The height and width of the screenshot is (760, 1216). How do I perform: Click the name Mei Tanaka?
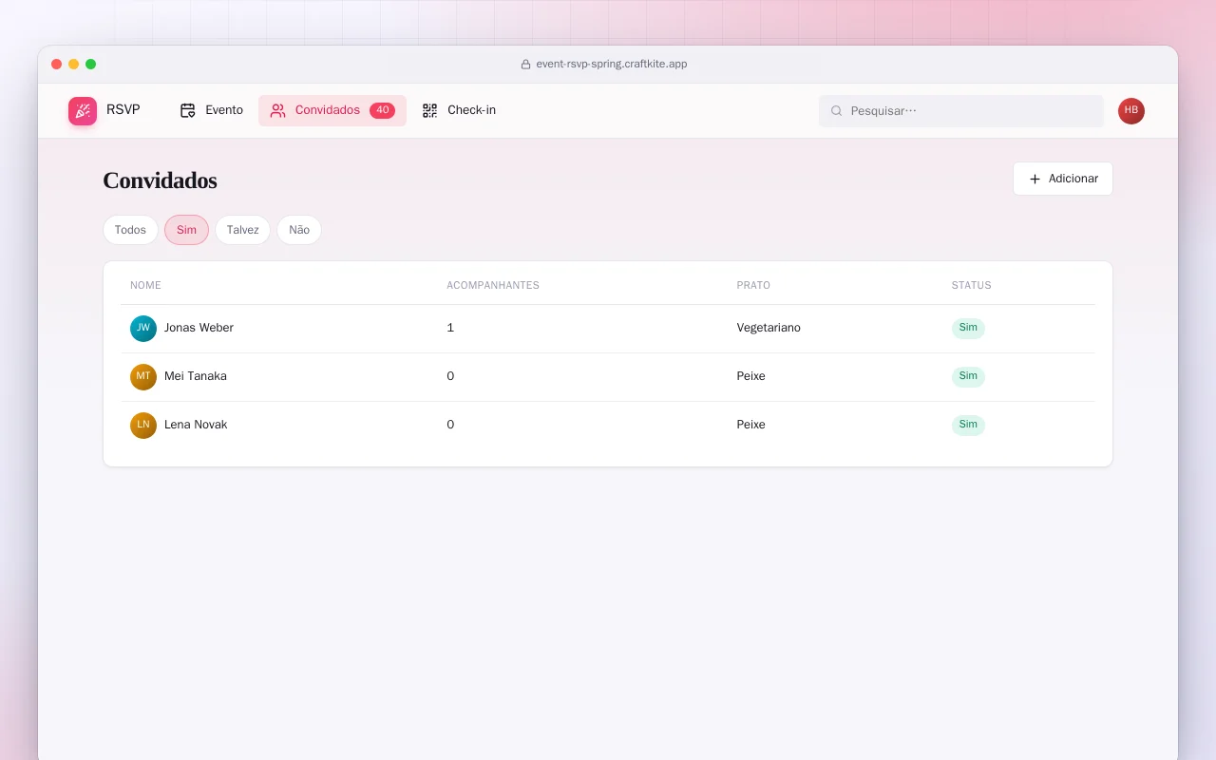point(196,376)
